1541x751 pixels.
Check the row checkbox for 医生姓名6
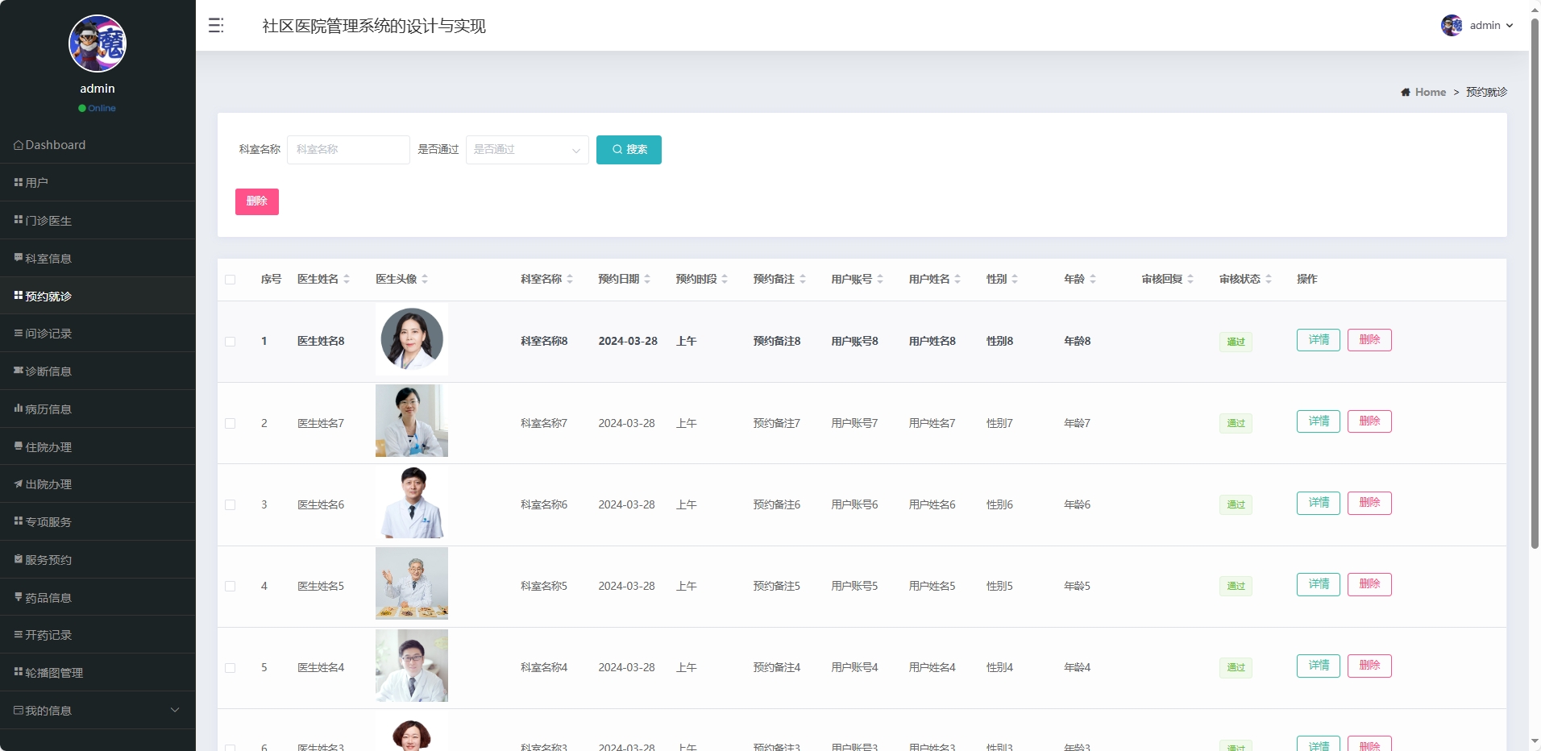click(231, 505)
